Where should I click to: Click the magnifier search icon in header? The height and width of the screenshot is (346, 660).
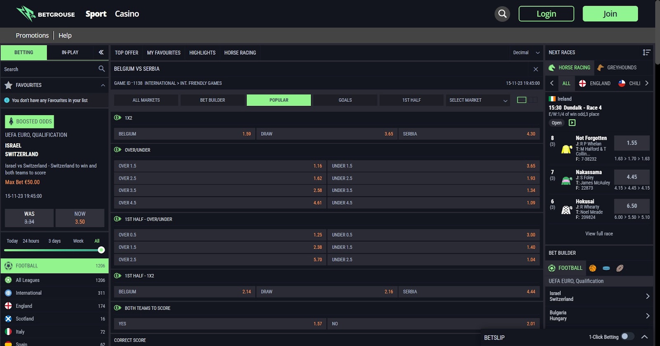[502, 14]
